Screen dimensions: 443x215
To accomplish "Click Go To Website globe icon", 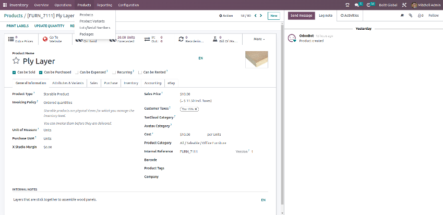I will (x=45, y=39).
